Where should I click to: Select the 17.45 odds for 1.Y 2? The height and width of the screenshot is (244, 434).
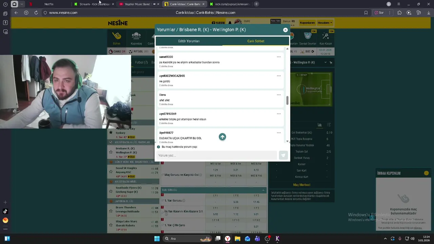[x=256, y=202]
